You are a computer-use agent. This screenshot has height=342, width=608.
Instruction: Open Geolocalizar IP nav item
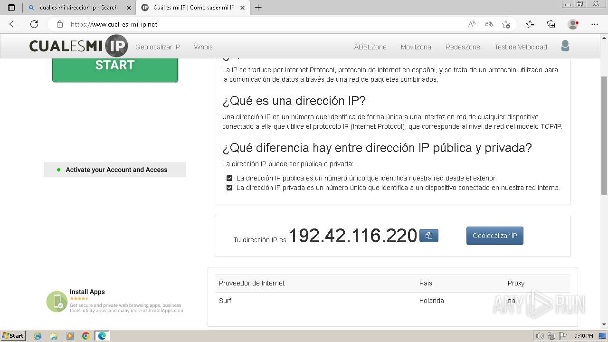[x=158, y=47]
